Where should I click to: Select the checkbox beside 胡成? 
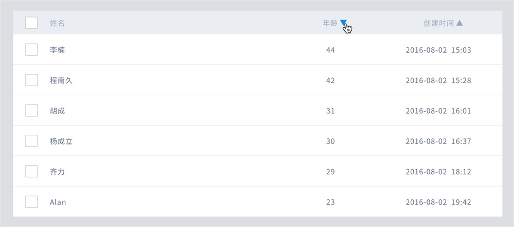[31, 110]
